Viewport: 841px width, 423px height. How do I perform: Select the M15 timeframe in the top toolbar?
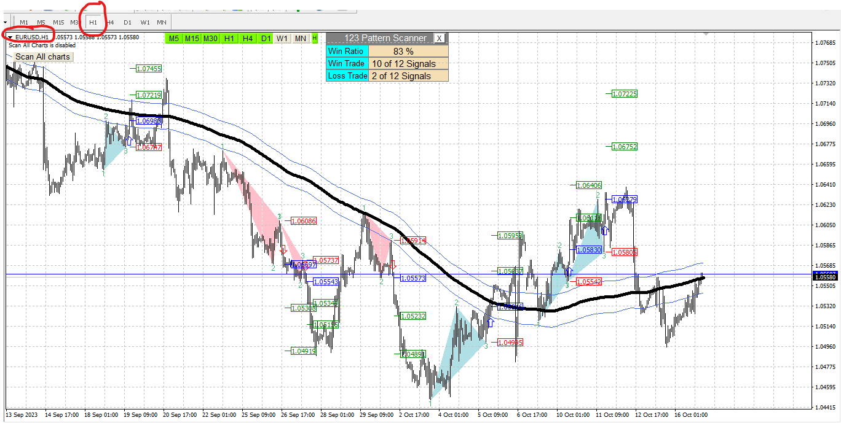point(58,22)
